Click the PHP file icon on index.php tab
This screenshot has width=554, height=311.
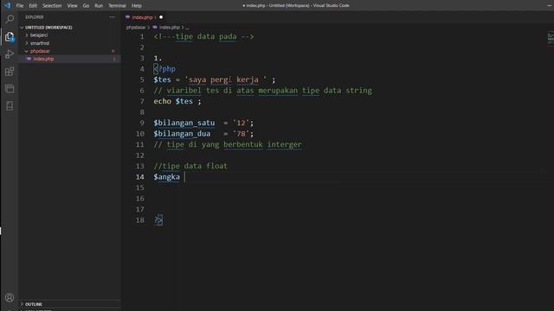tap(127, 17)
